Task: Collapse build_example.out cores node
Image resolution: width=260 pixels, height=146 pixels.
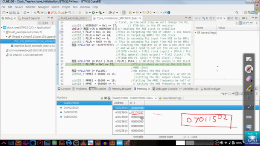Action: tap(4, 32)
